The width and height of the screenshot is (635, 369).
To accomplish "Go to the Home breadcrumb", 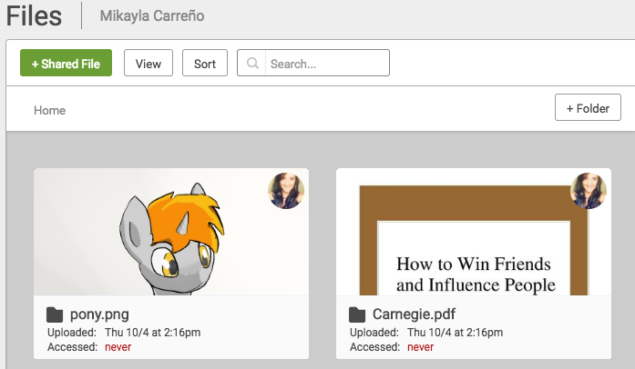I will [50, 110].
